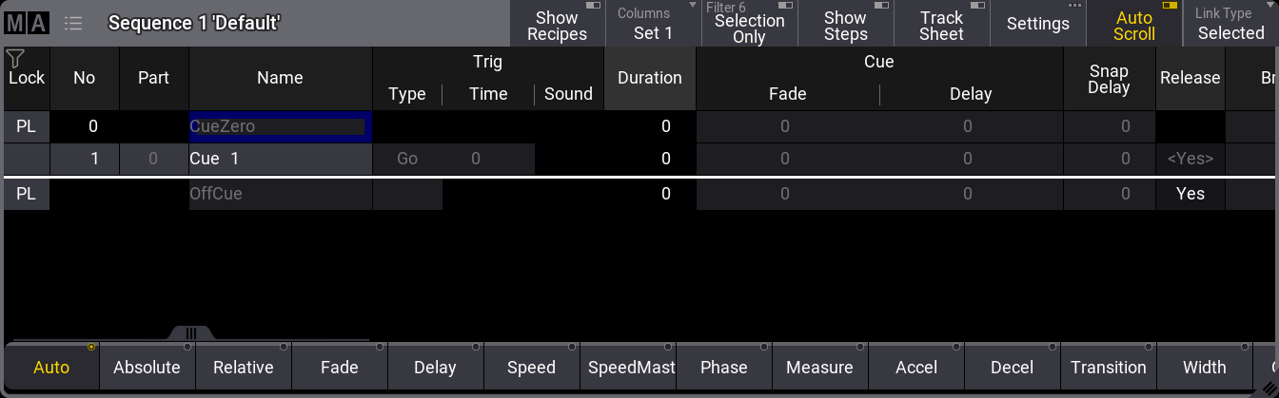Click the Duration column header
Viewport: 1279px width, 398px height.
[x=649, y=78]
